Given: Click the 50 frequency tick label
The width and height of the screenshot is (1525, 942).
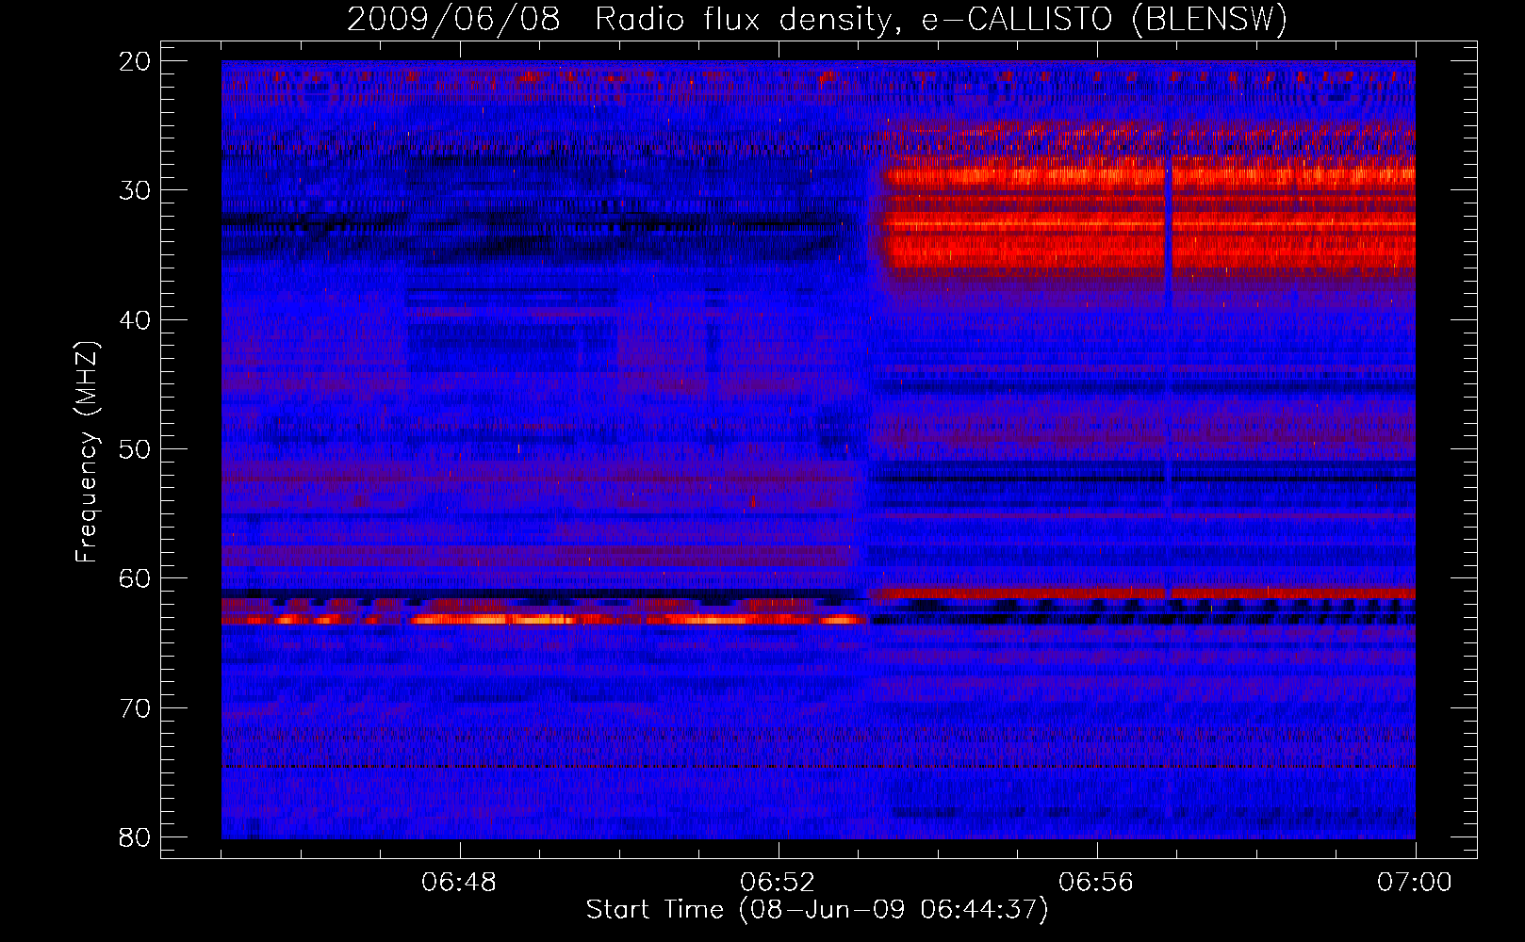Looking at the screenshot, I should 136,449.
